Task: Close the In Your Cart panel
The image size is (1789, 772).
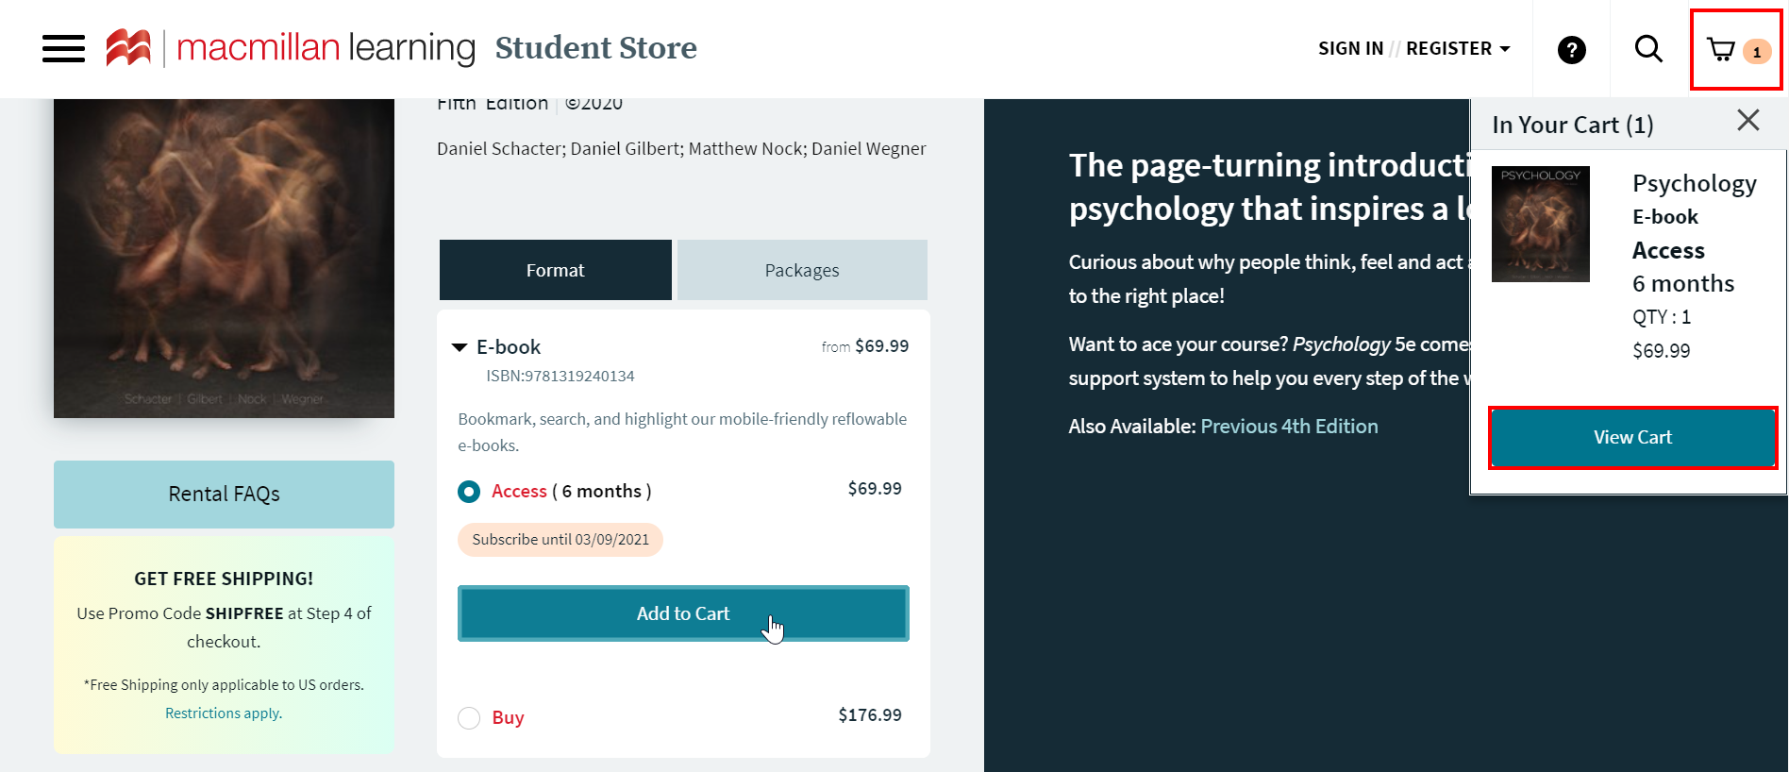Action: pyautogui.click(x=1747, y=120)
